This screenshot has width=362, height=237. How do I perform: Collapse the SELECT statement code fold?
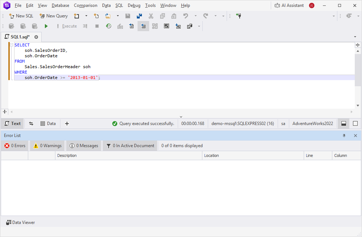[10, 45]
